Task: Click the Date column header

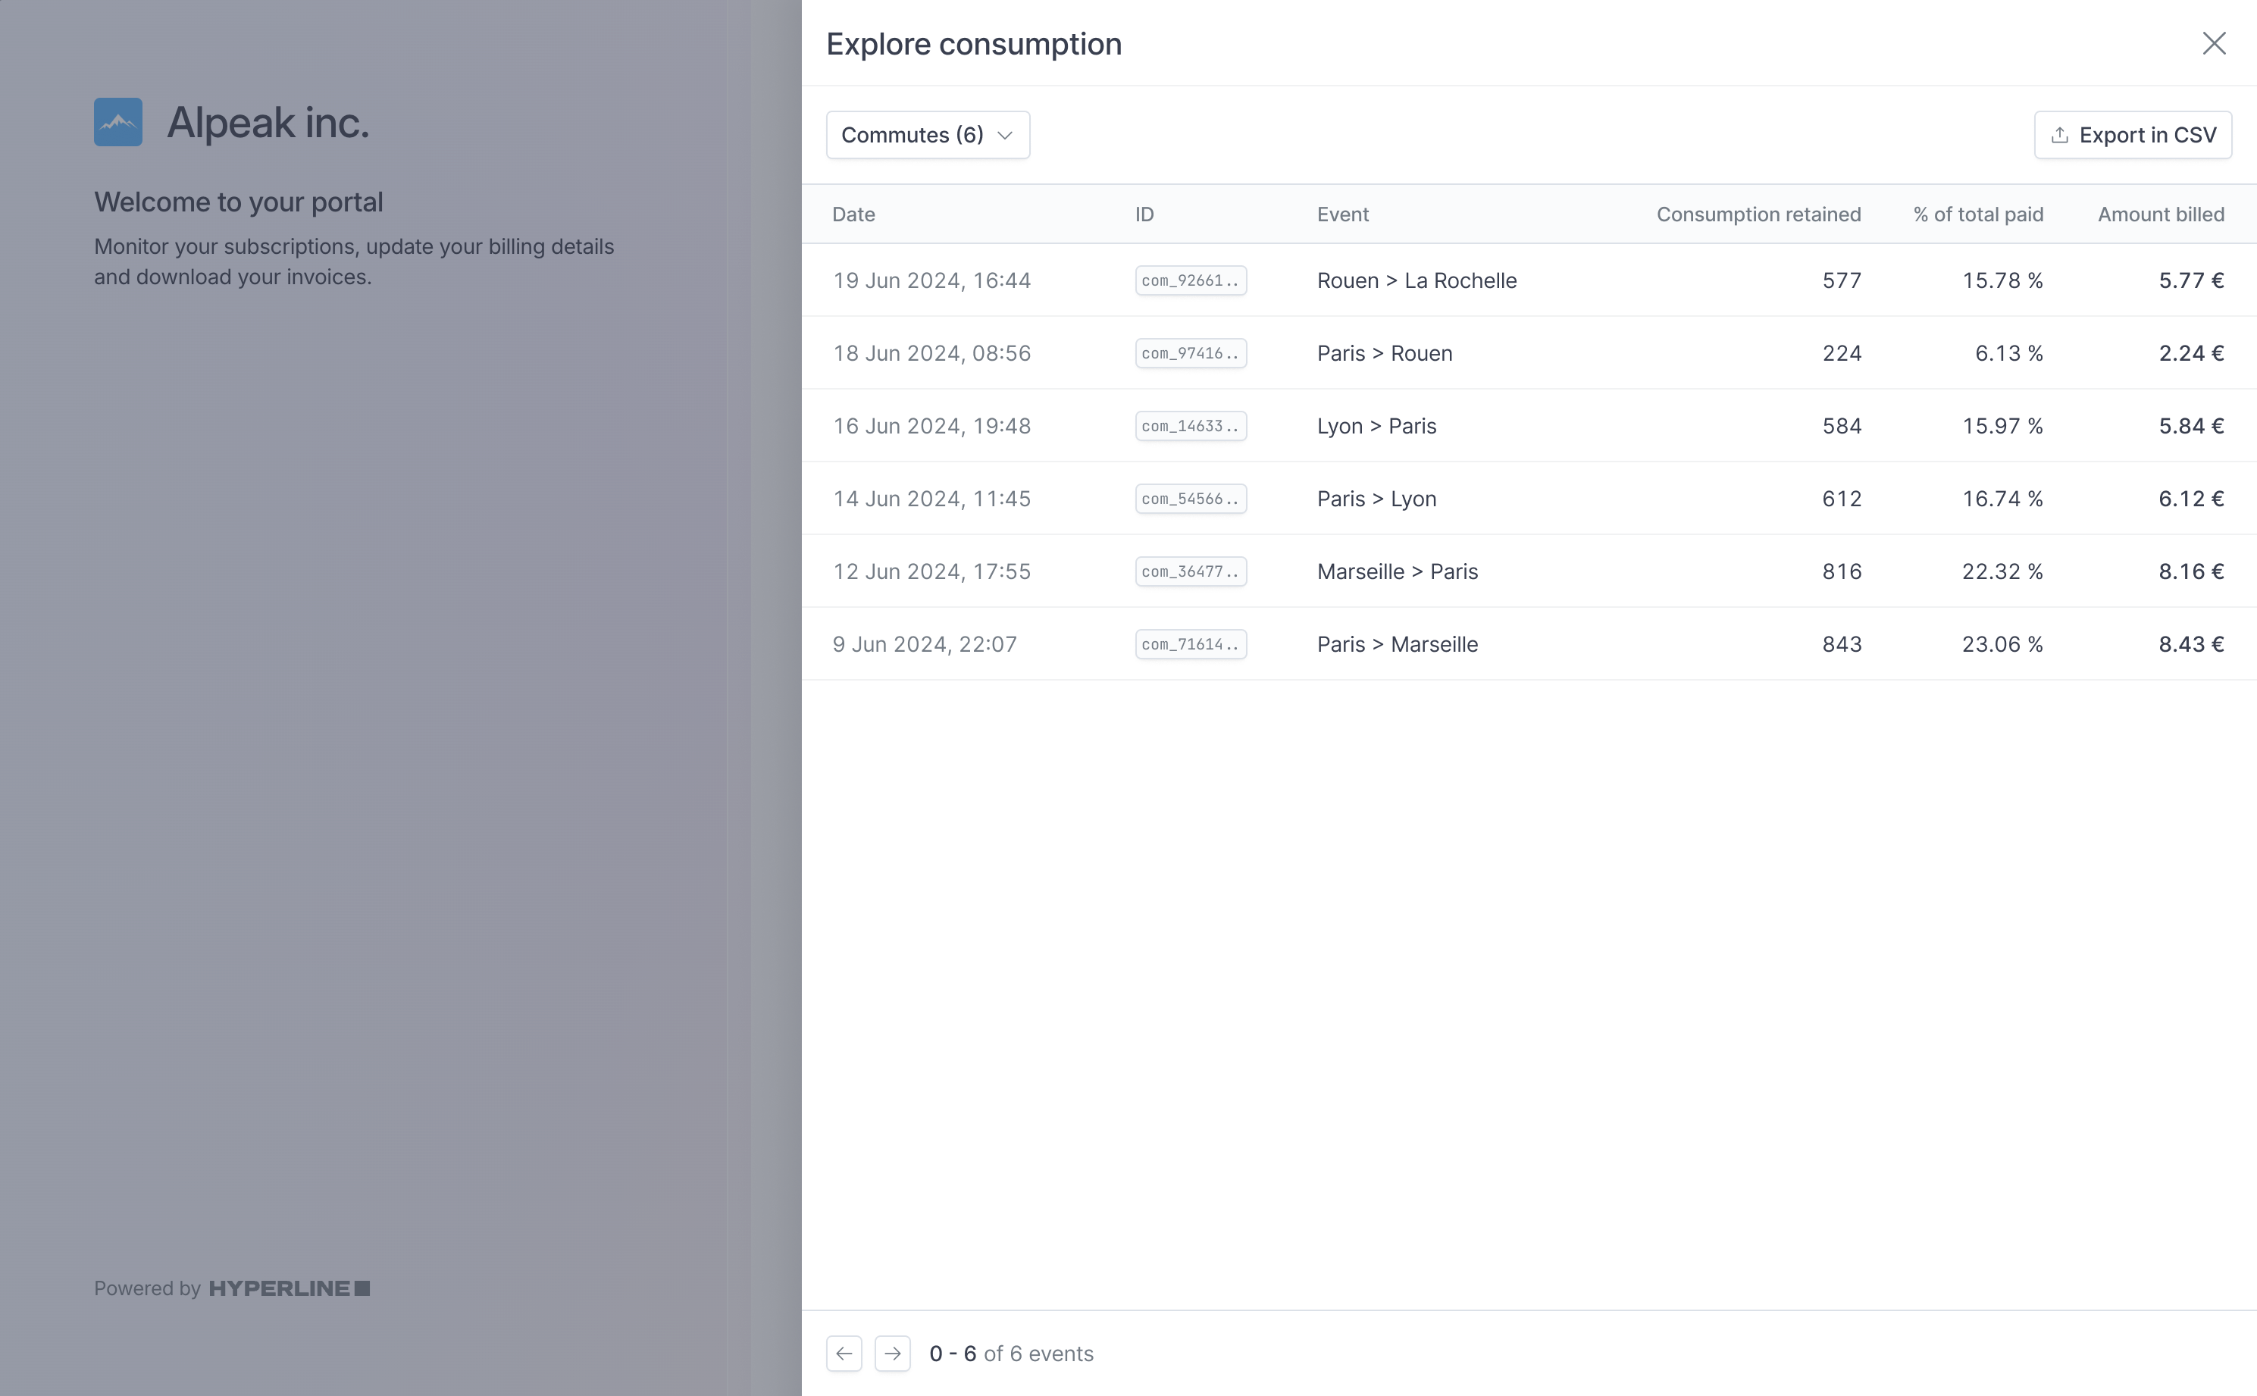Action: [x=853, y=214]
